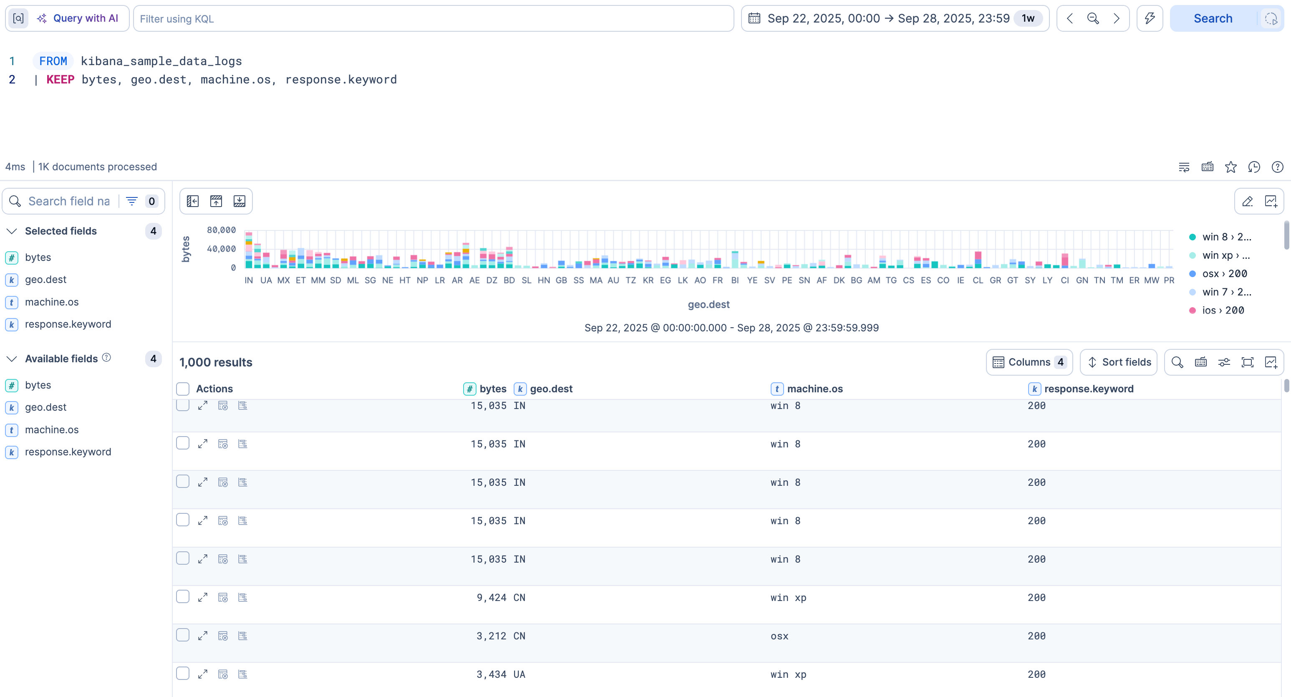1291x697 pixels.
Task: Open Query with AI
Action: point(78,18)
